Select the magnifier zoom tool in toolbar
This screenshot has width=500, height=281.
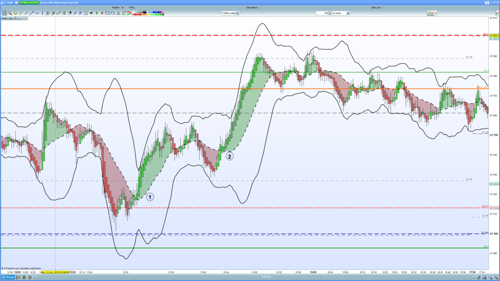pos(10,13)
